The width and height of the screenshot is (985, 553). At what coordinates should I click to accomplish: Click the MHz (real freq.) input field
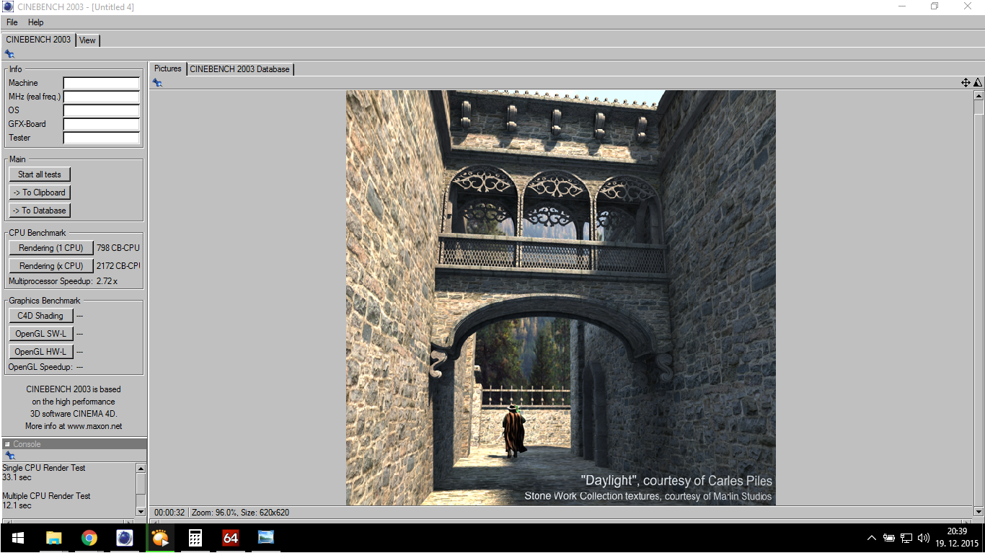pyautogui.click(x=102, y=97)
